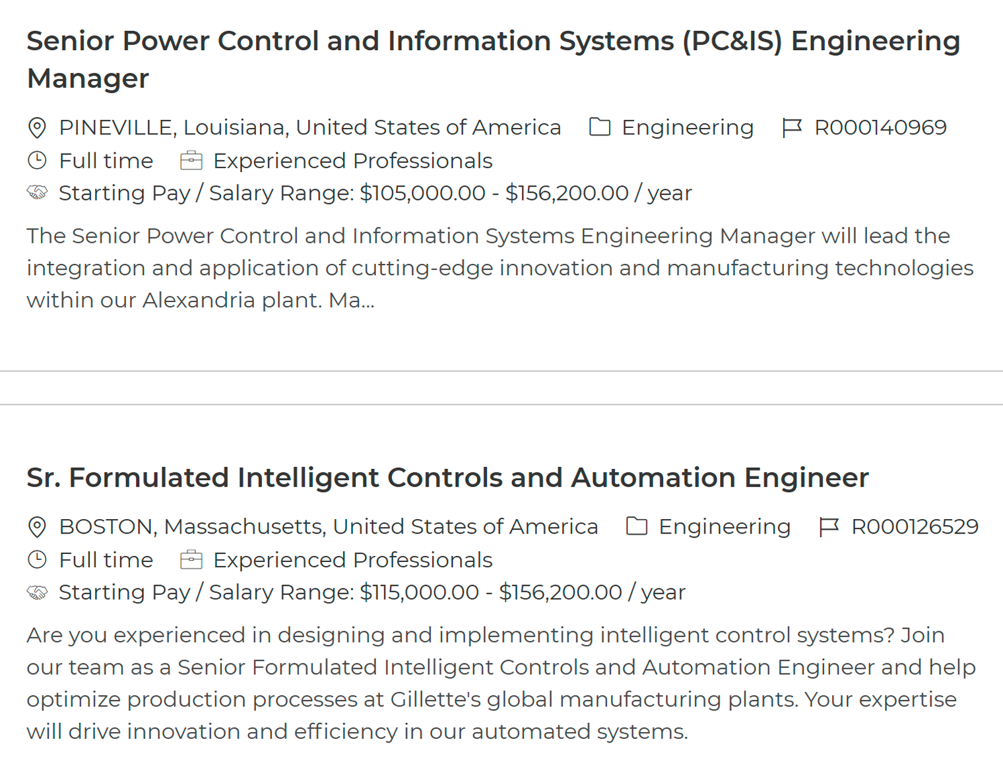The width and height of the screenshot is (1003, 777).
Task: Click briefcase icon in the PINEVILLE listing
Action: point(191,160)
